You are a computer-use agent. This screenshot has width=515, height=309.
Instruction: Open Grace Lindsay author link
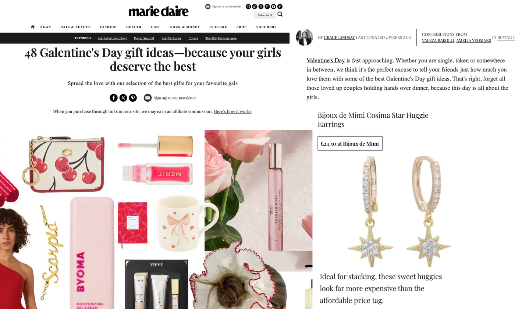coord(339,38)
